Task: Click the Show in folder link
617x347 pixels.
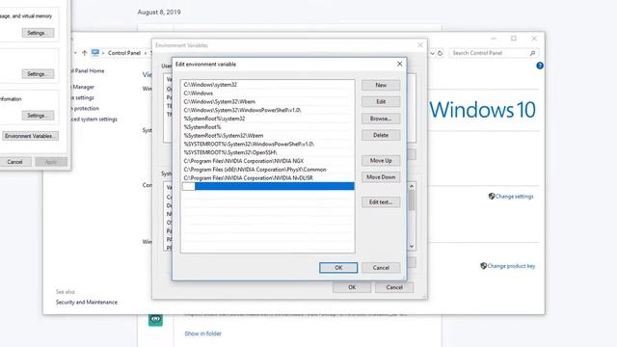Action: 203,334
